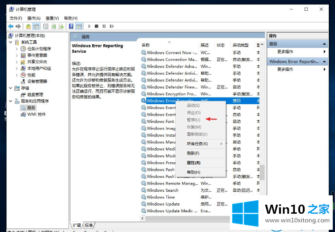The width and height of the screenshot is (335, 232).
Task: Open the 帮助(H) menu in the menu bar
Action: point(71,18)
